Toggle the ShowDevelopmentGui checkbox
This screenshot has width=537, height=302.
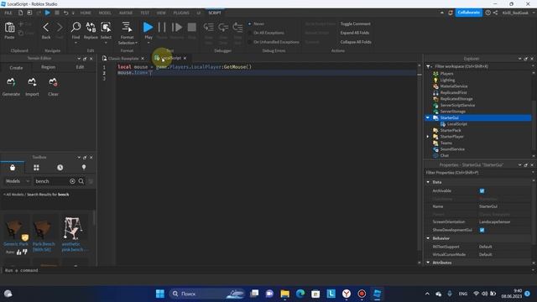tap(482, 230)
